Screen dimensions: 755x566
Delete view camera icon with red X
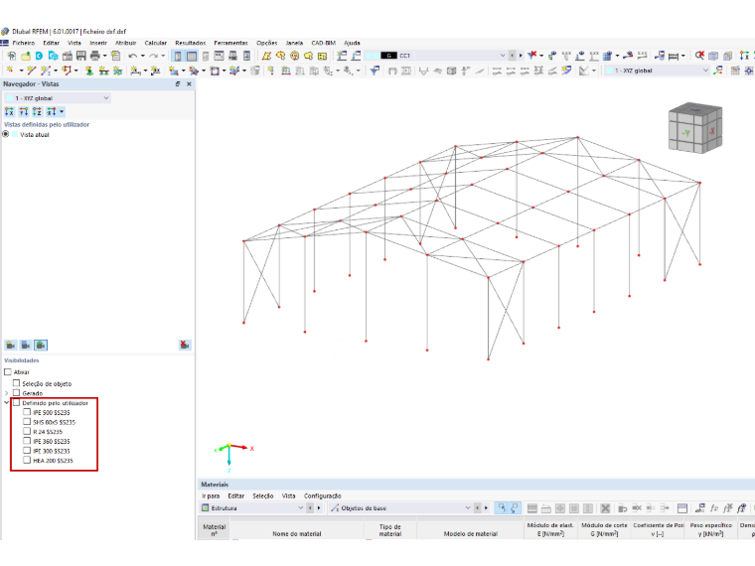pyautogui.click(x=185, y=346)
